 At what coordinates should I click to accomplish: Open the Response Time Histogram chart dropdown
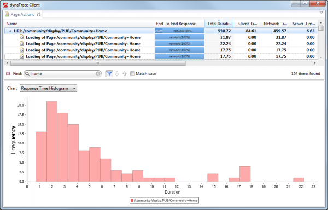tap(48, 88)
